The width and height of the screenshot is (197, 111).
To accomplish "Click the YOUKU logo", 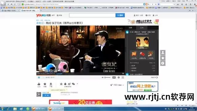I will (x=43, y=15).
